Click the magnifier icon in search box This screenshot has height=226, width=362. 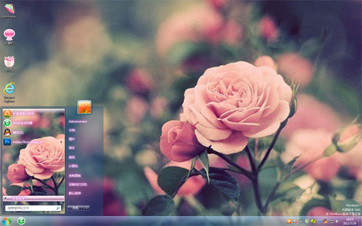58,208
